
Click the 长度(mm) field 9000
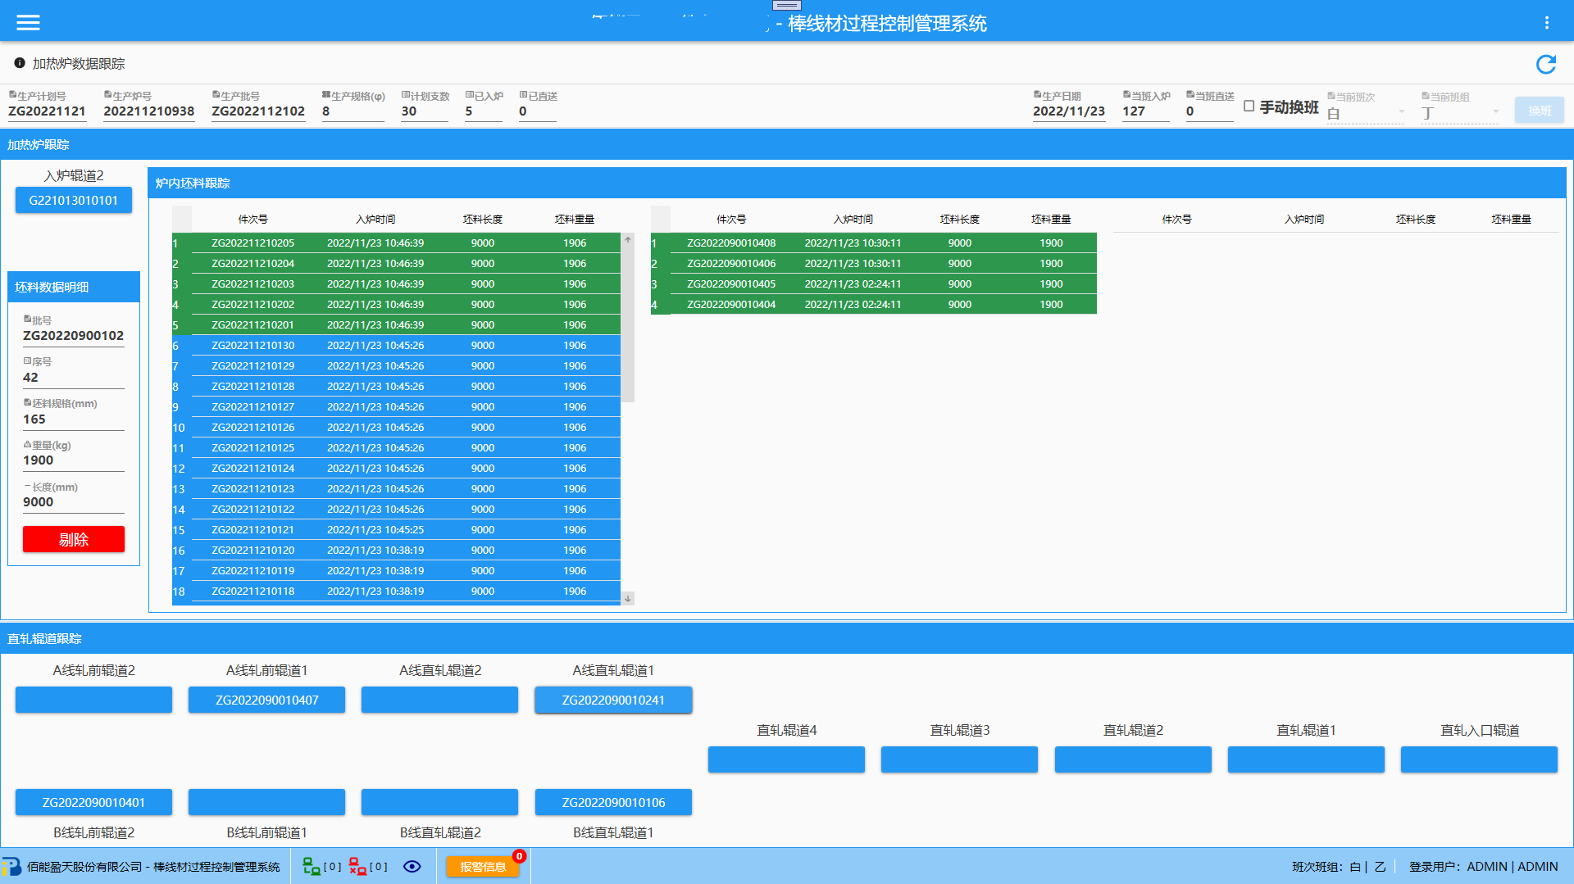click(74, 502)
